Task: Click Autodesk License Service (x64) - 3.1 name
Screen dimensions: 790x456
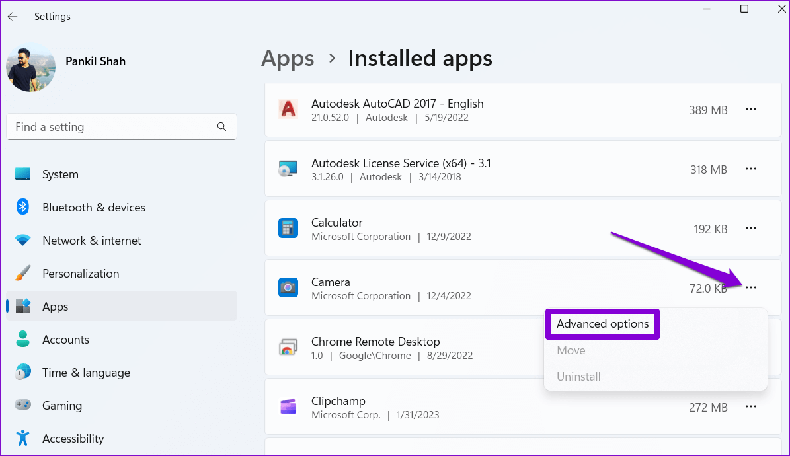Action: (x=401, y=163)
